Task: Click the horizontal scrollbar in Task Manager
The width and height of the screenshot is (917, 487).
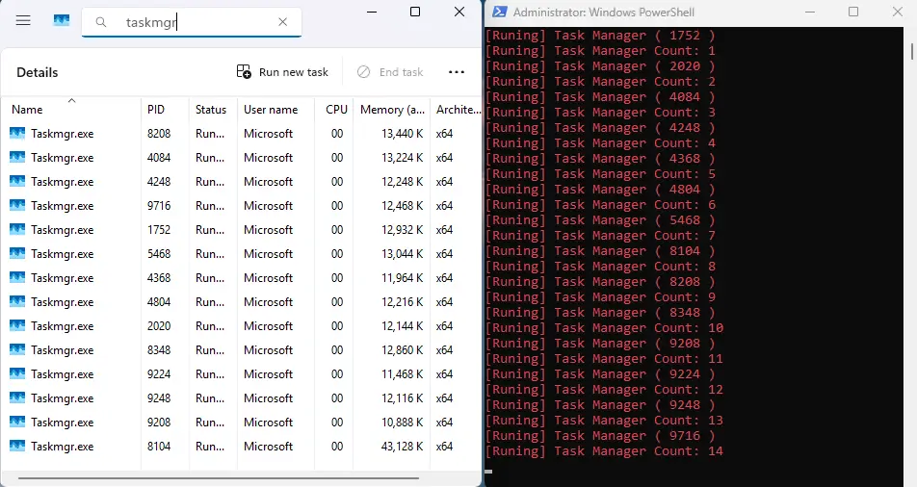Action: [x=219, y=478]
